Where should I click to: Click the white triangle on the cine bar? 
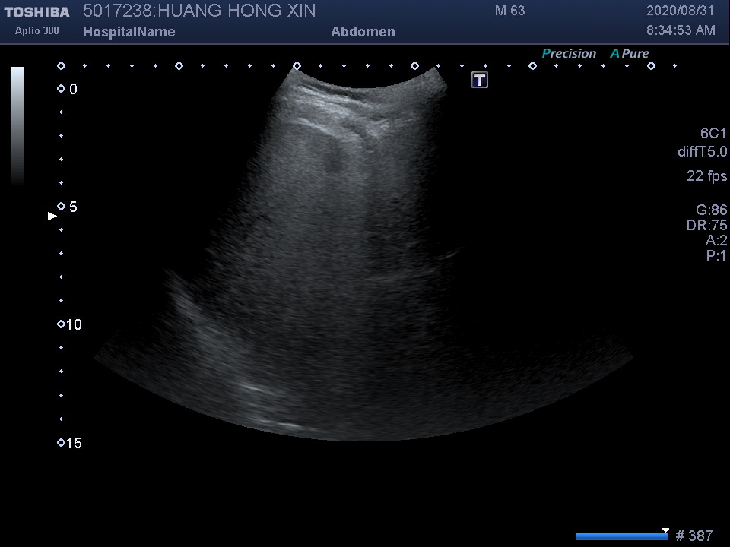tap(665, 530)
